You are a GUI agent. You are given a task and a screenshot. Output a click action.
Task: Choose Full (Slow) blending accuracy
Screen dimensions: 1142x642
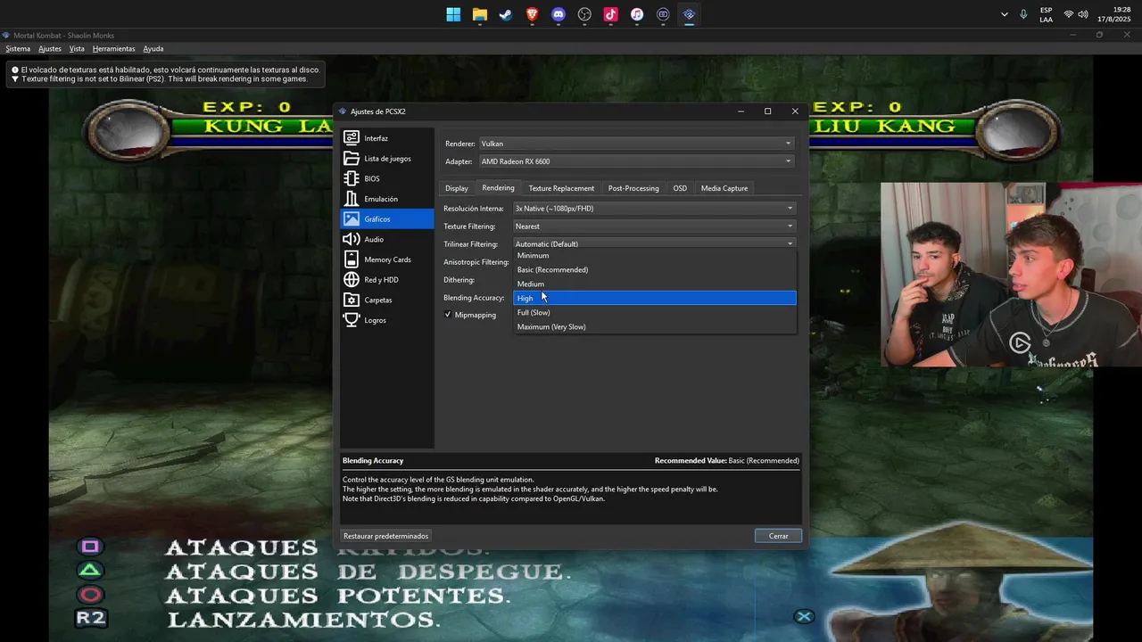655,313
